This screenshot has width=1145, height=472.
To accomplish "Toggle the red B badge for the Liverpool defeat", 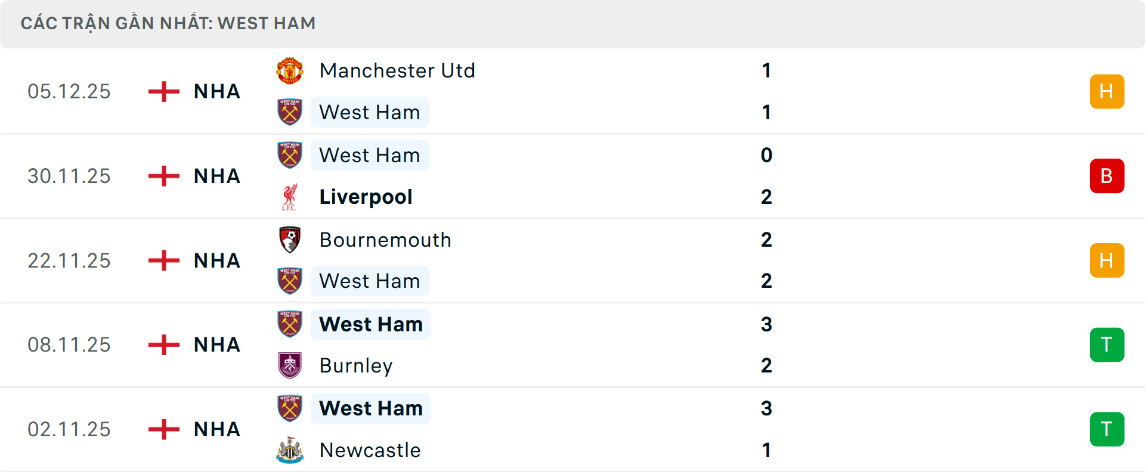I will [x=1107, y=176].
